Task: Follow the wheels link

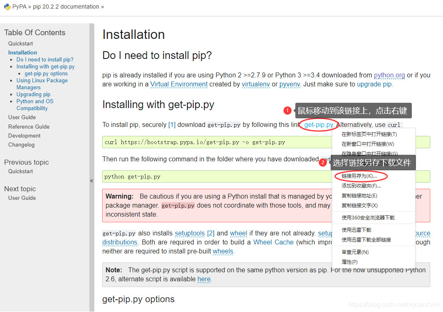Action: 223,251
